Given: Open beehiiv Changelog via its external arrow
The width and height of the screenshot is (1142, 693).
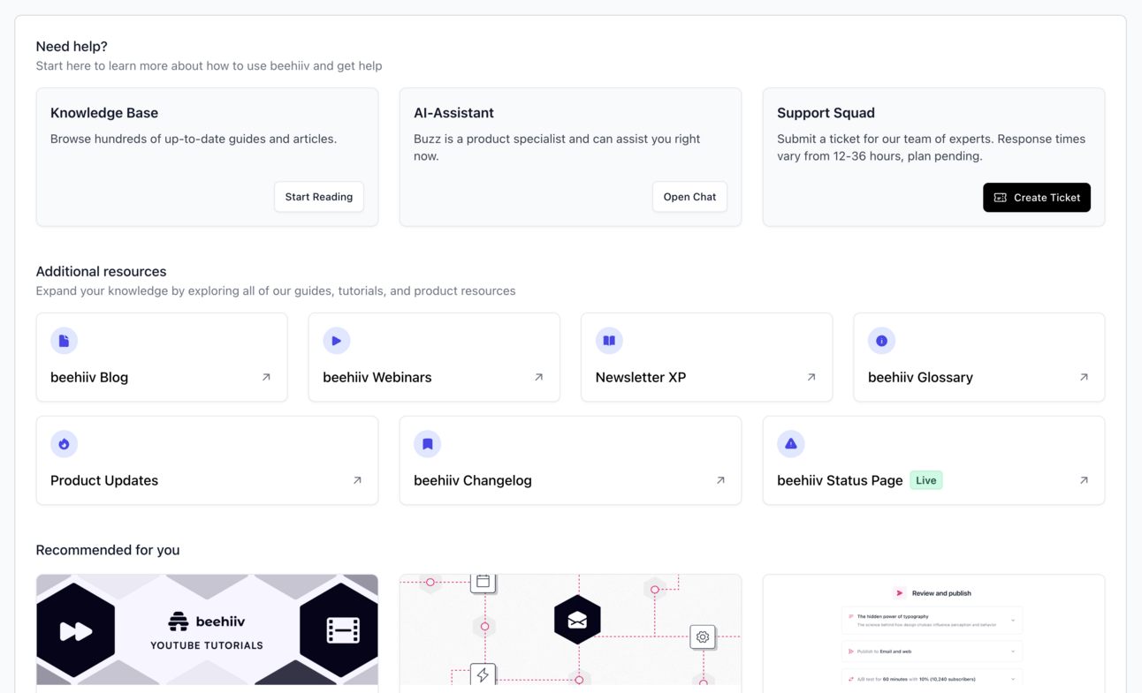Looking at the screenshot, I should coord(720,480).
